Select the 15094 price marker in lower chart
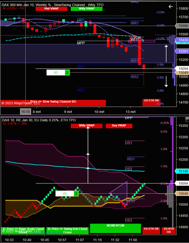Screen dimensions: 189x243 click(x=182, y=184)
